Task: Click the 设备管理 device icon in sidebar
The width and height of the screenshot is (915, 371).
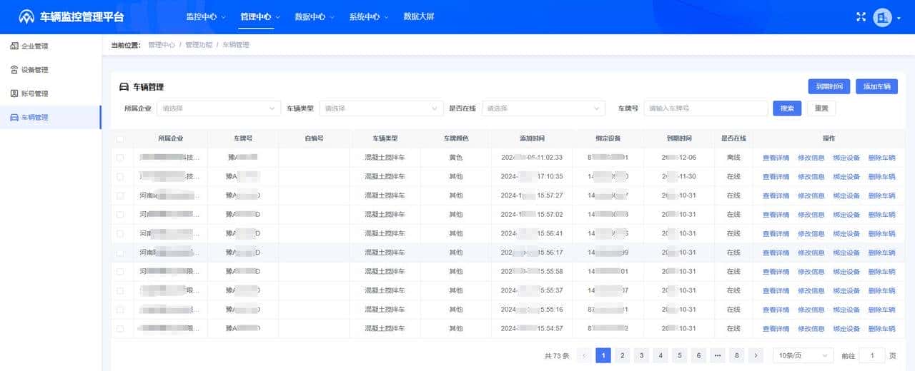Action: 14,70
